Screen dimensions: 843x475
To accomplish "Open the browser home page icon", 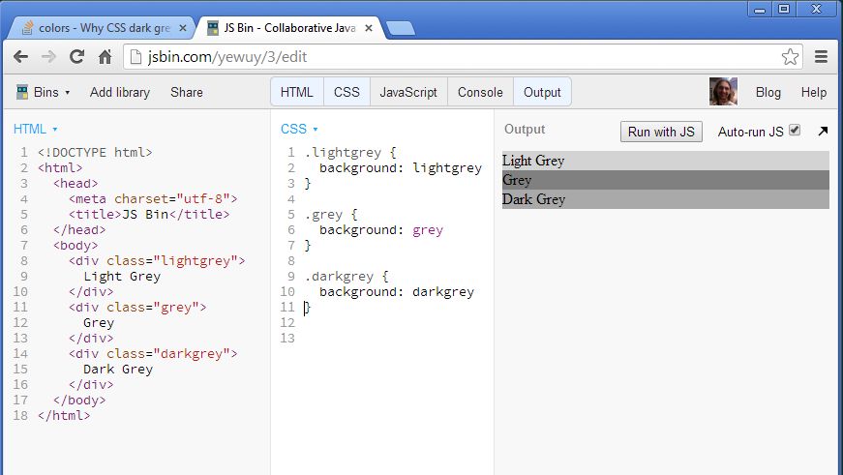I will (x=105, y=56).
